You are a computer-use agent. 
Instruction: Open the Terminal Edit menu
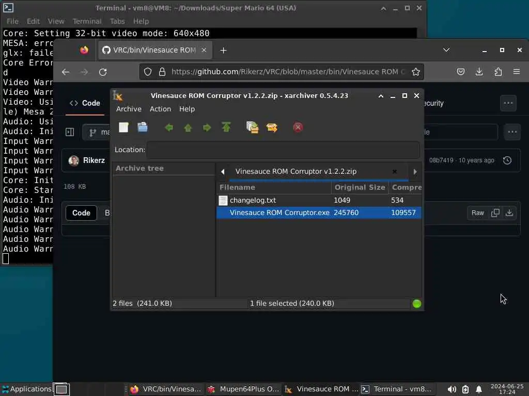(x=34, y=21)
